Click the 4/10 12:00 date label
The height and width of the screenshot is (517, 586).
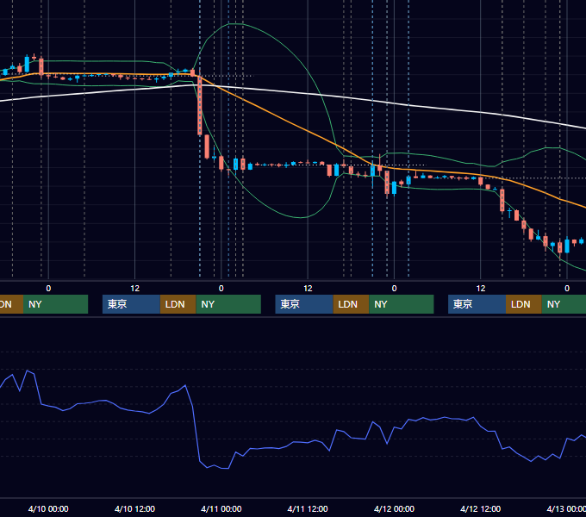click(x=134, y=508)
